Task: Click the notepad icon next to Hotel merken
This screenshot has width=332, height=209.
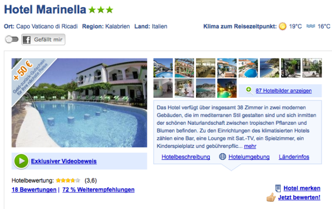Action: (278, 188)
